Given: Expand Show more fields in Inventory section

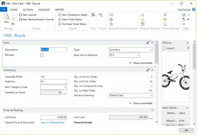Looking at the screenshot, I should [141, 103].
